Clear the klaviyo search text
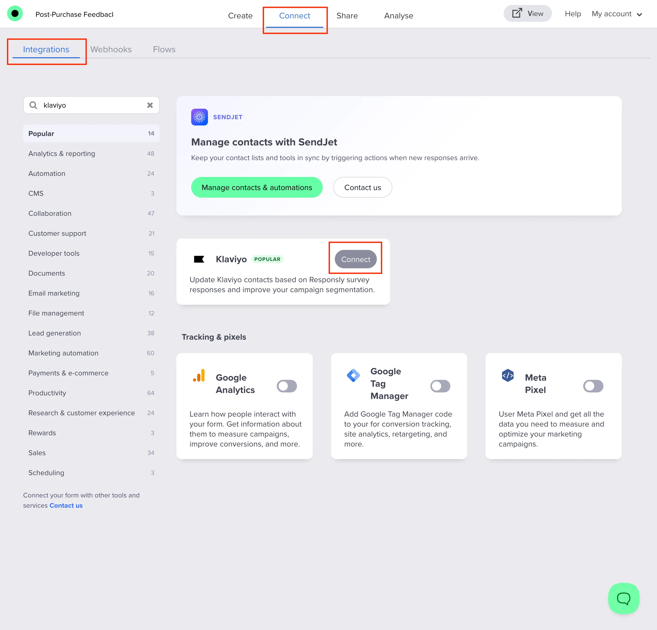The image size is (657, 630). pos(150,105)
